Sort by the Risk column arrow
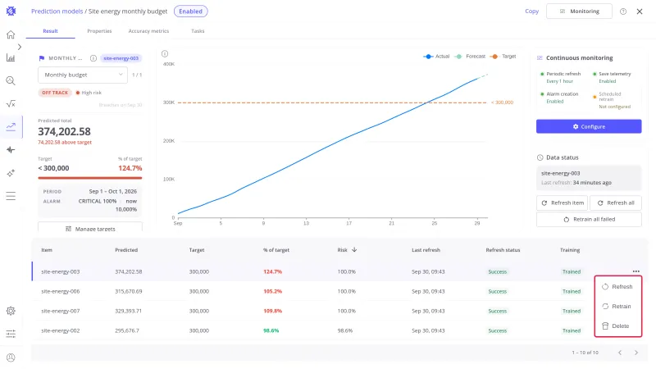 click(354, 250)
